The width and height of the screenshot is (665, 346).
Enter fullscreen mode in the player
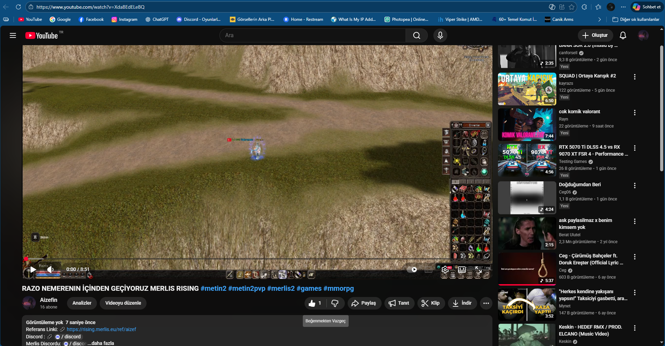pyautogui.click(x=479, y=270)
